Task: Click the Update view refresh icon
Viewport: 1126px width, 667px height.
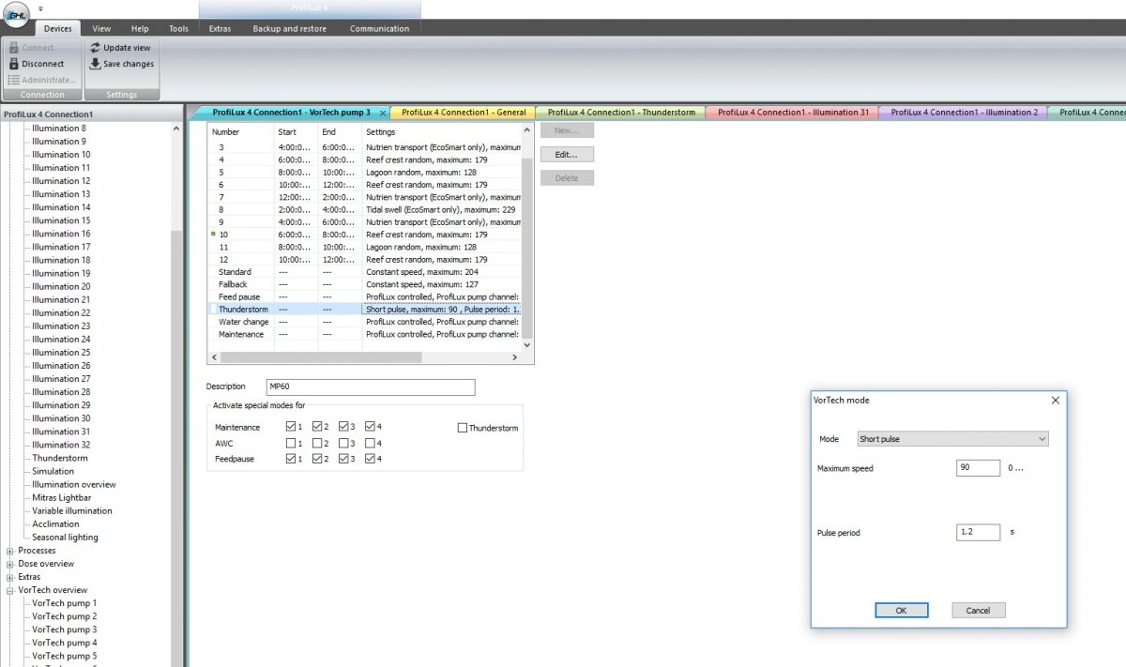Action: coord(95,47)
